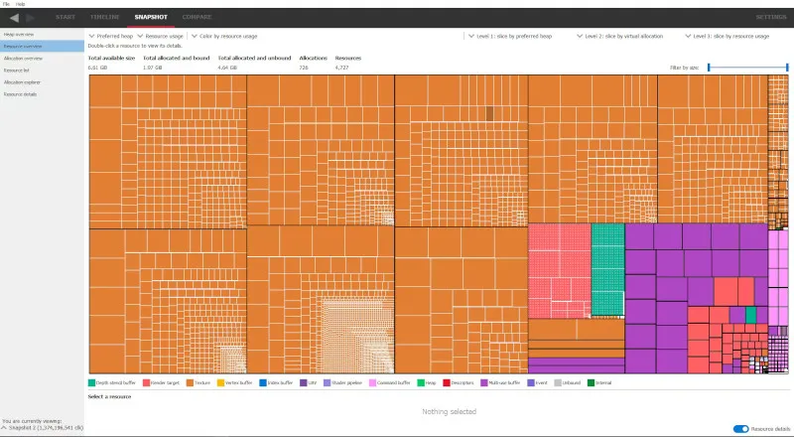Click the Multi-use buffer legend icon
This screenshot has height=437, width=794.
pos(483,382)
